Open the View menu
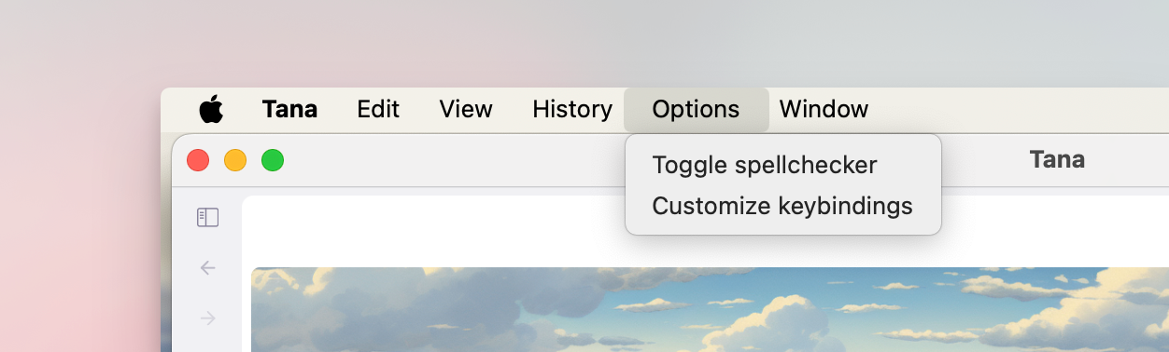This screenshot has width=1169, height=352. pyautogui.click(x=466, y=109)
